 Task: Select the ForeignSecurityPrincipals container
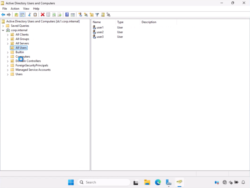(x=32, y=65)
